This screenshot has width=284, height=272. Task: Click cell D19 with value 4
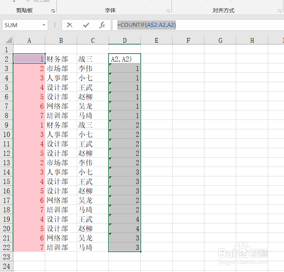tap(124, 219)
